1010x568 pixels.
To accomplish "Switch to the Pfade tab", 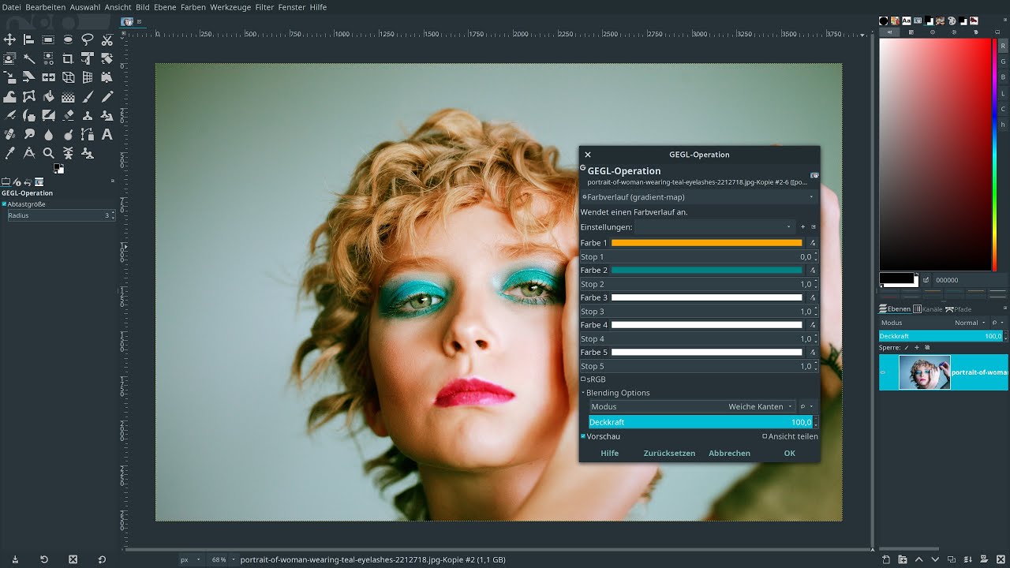I will pos(959,309).
